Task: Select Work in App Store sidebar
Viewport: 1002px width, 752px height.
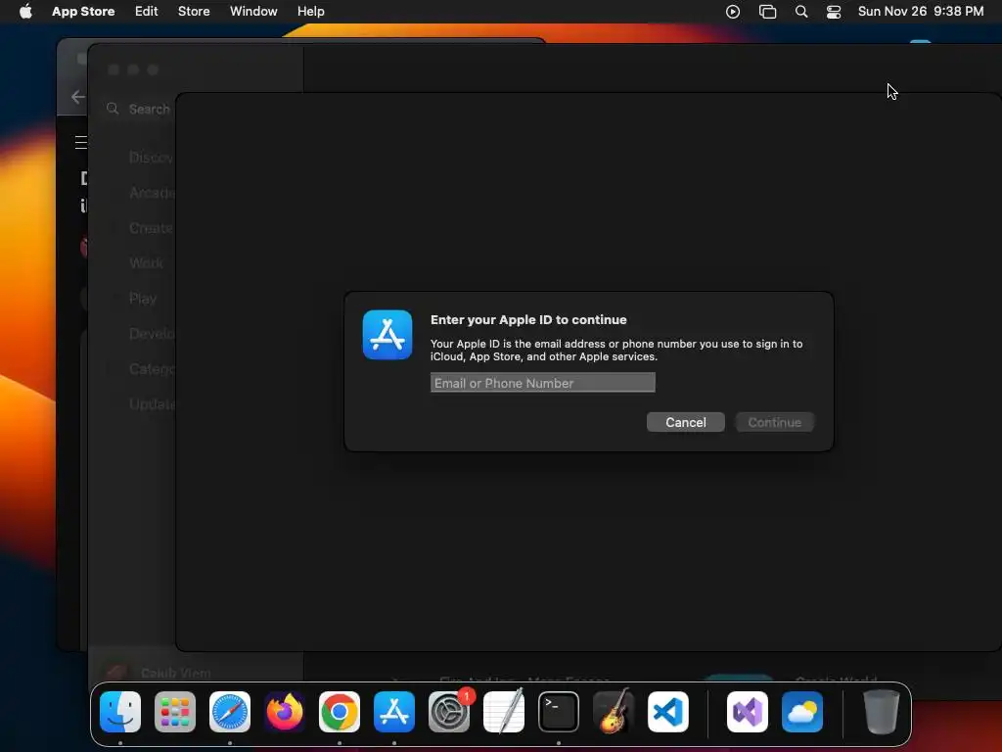Action: (x=146, y=262)
